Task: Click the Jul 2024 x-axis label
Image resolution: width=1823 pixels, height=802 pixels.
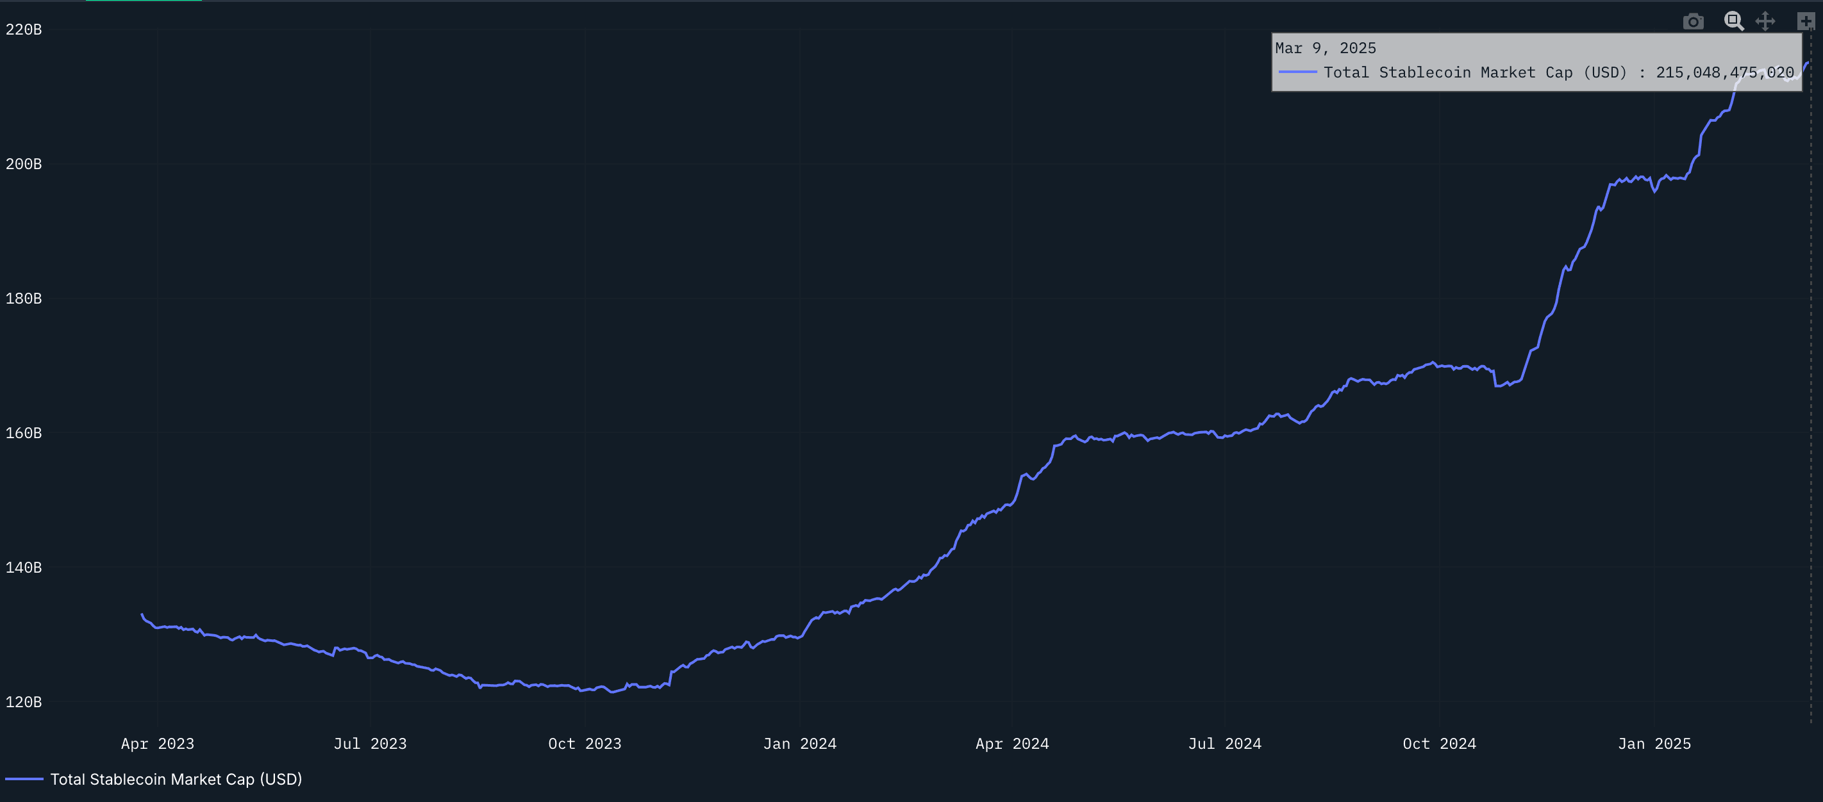Action: click(x=1224, y=743)
